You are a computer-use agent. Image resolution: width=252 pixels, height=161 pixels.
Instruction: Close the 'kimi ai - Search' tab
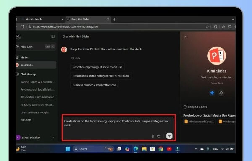pos(63,19)
